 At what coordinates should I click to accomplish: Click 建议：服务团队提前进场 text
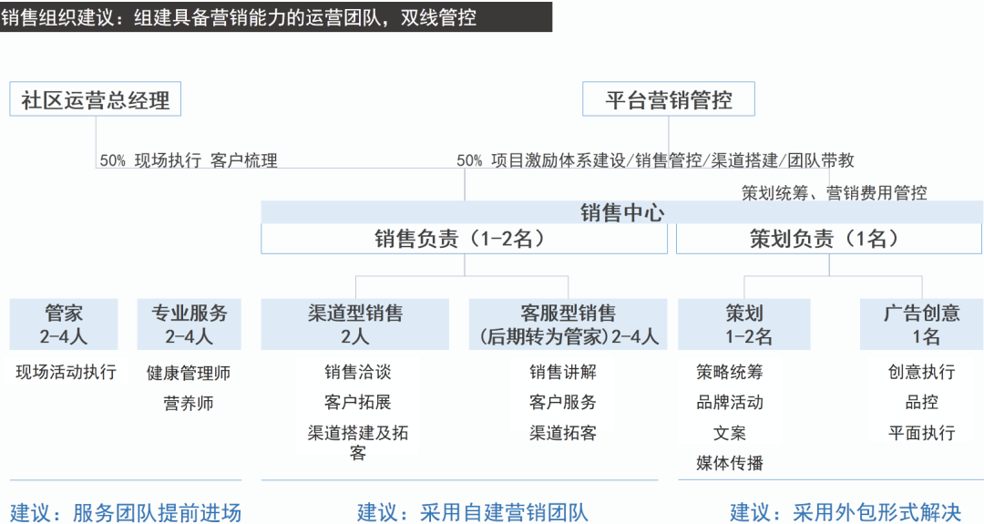[x=126, y=512]
